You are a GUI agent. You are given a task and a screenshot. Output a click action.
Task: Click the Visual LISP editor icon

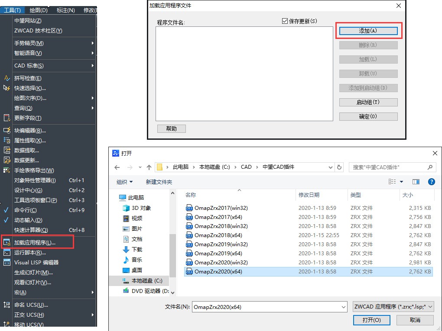click(6, 262)
